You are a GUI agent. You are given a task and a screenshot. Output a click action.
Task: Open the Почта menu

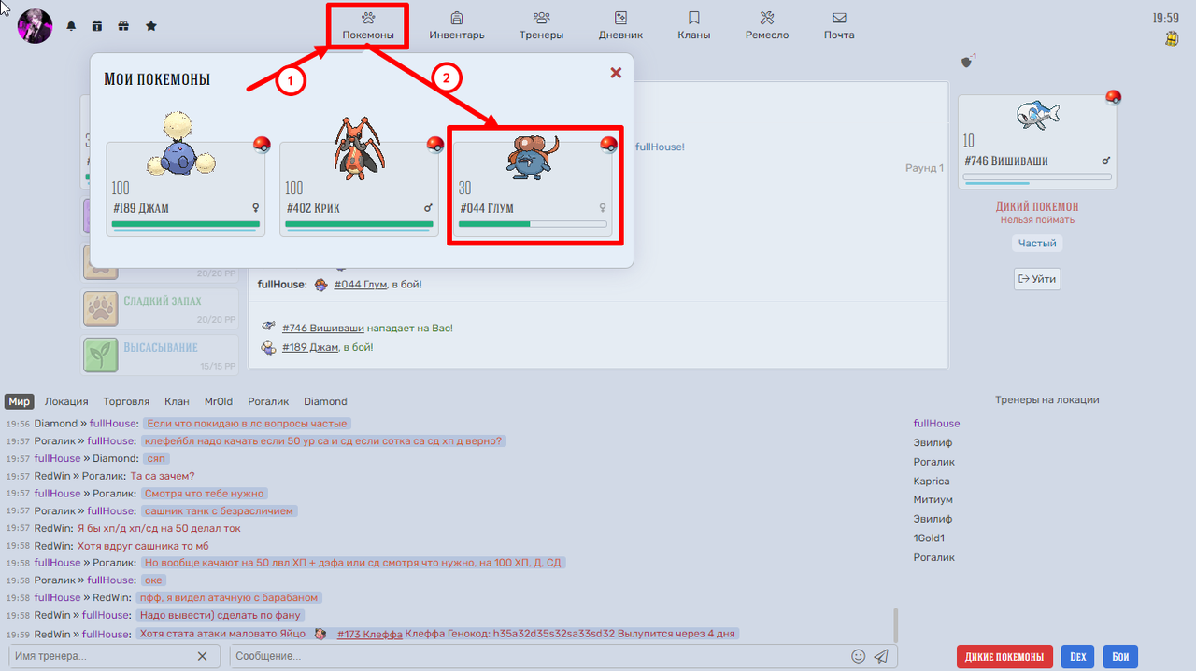pos(839,25)
